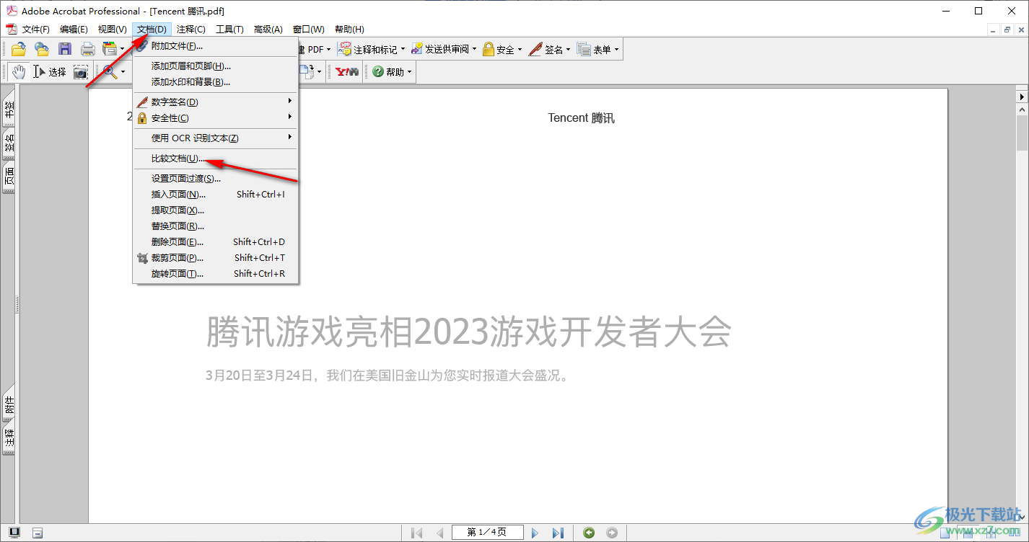This screenshot has width=1029, height=542.
Task: Expand Sign dropdown arrow
Action: click(x=569, y=50)
